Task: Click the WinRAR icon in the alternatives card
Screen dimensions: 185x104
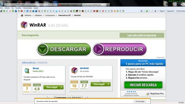Action: tap(74, 70)
